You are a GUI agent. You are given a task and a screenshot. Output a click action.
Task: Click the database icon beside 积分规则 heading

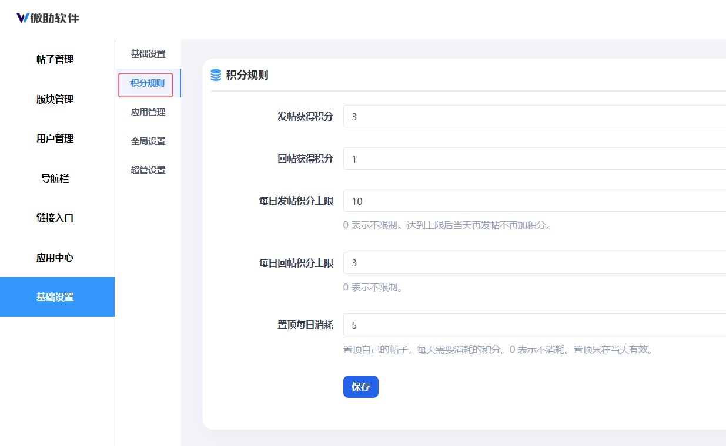tap(216, 75)
